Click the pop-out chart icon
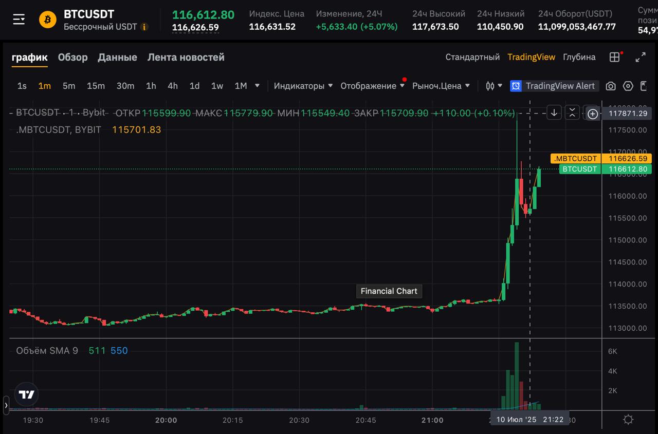The image size is (658, 434). (643, 86)
